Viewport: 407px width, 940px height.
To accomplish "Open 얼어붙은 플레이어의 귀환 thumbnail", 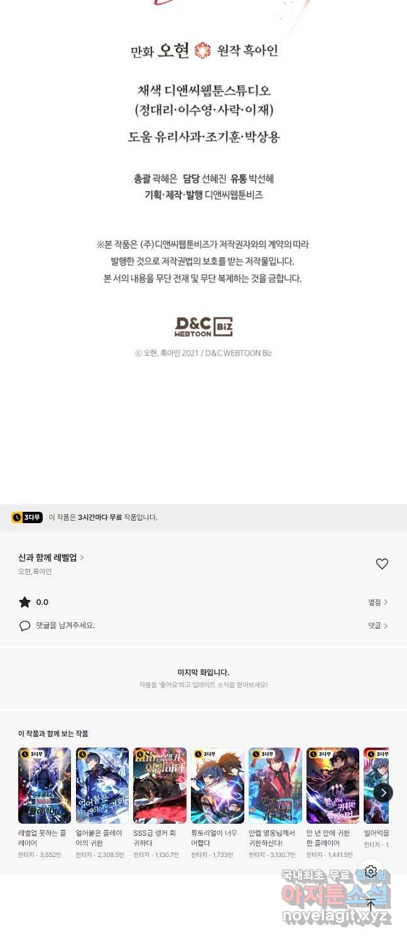I will click(x=102, y=785).
